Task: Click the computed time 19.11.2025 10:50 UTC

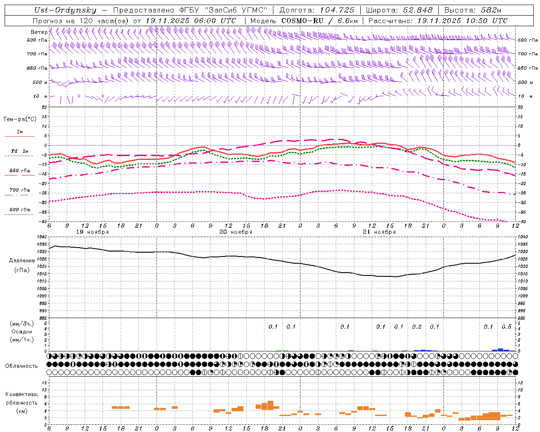Action: point(462,21)
